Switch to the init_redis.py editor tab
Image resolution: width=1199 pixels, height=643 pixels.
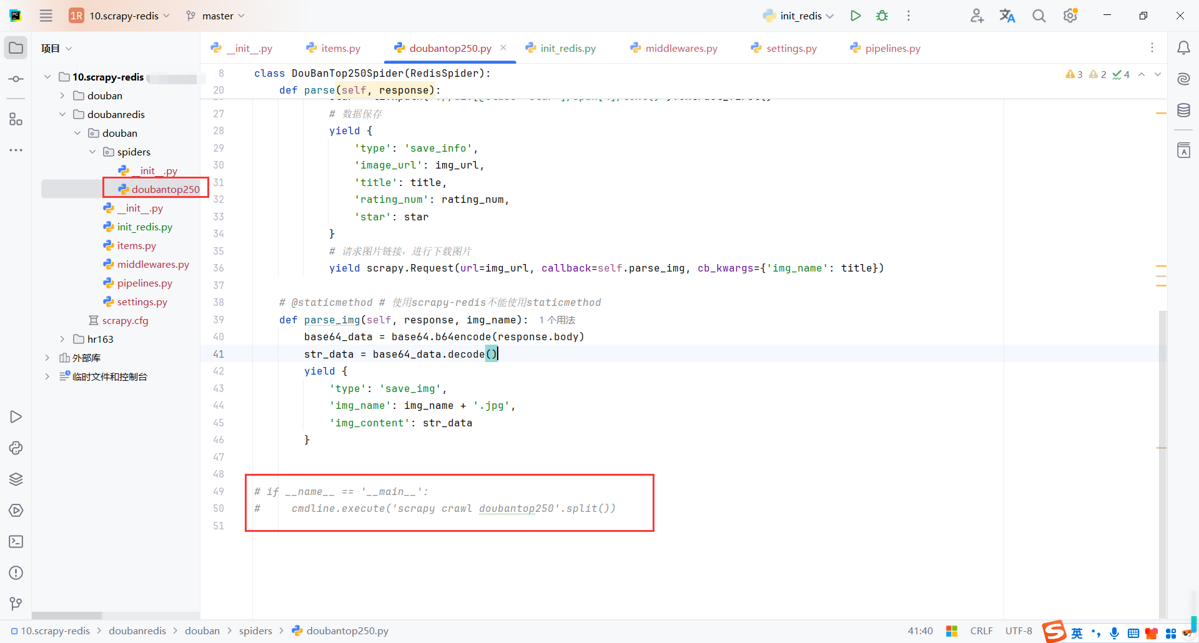561,48
